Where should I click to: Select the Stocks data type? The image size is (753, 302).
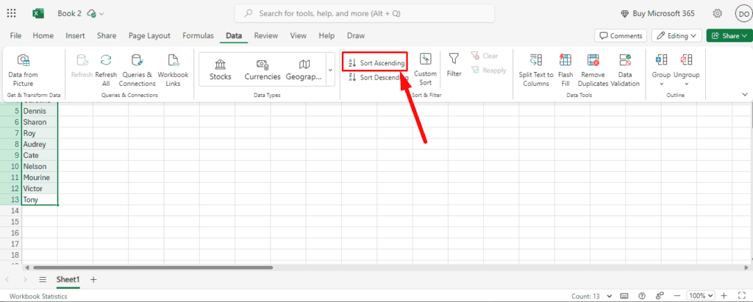click(221, 70)
